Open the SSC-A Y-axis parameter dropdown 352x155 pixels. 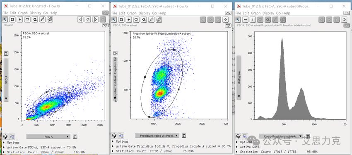coord(6,80)
